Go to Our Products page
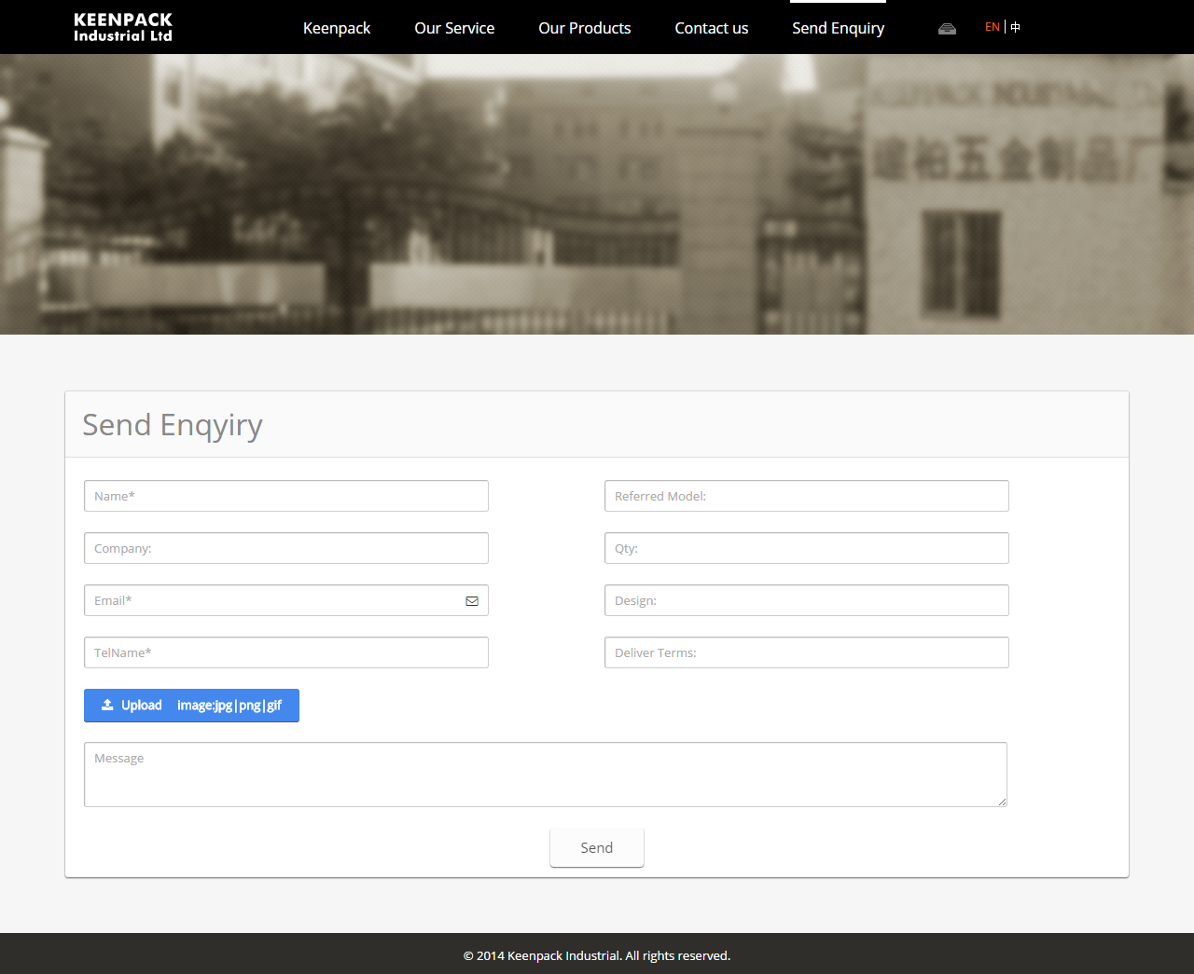 585,28
